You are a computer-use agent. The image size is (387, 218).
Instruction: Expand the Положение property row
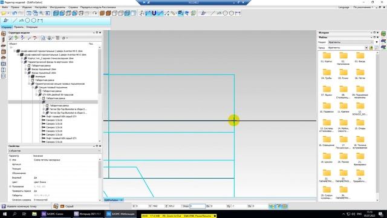(x=10, y=187)
